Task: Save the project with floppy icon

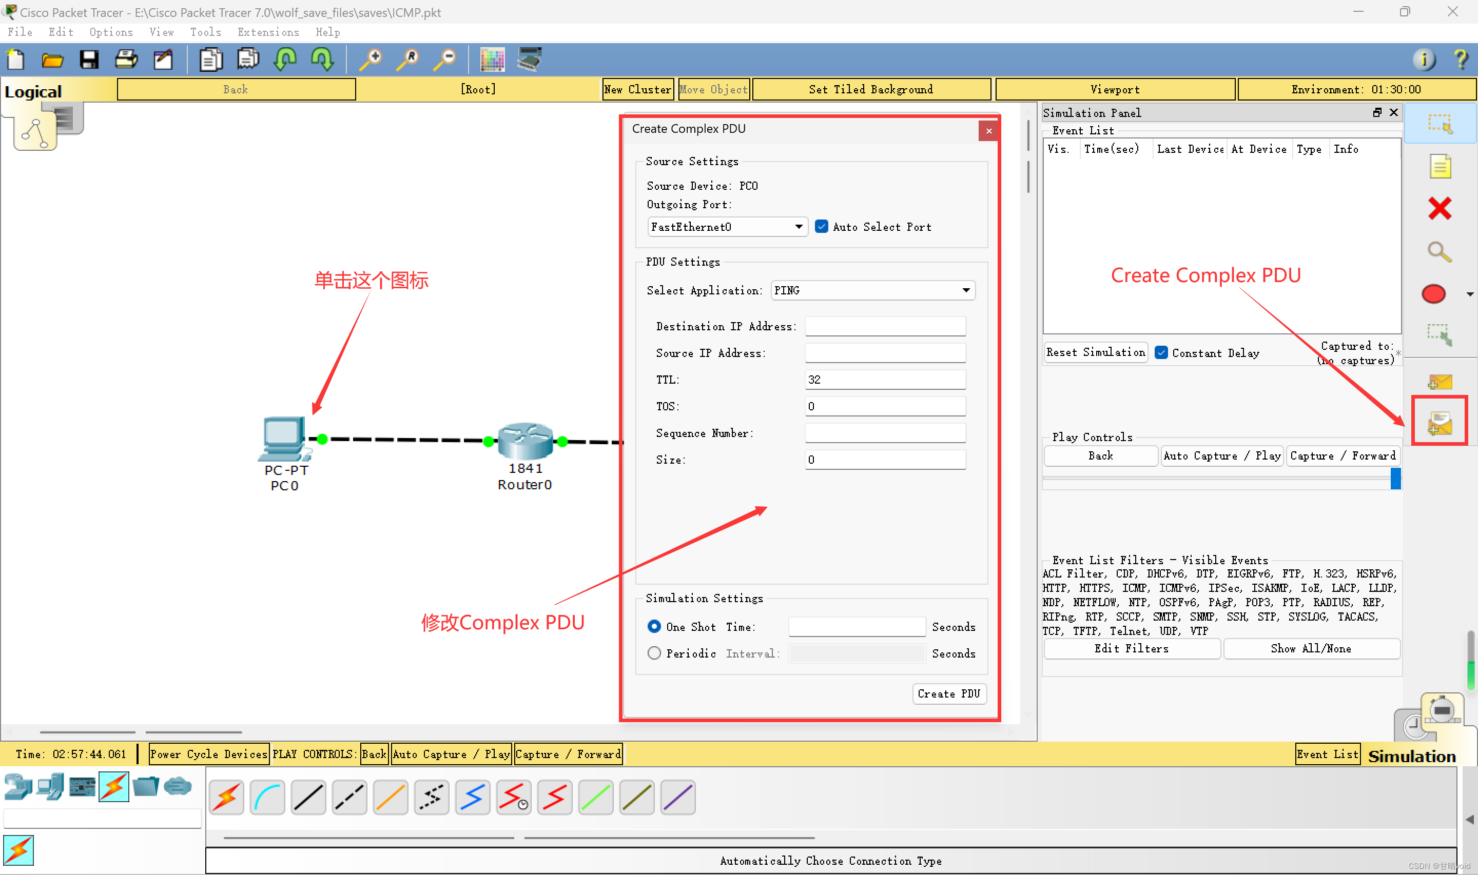Action: (89, 59)
